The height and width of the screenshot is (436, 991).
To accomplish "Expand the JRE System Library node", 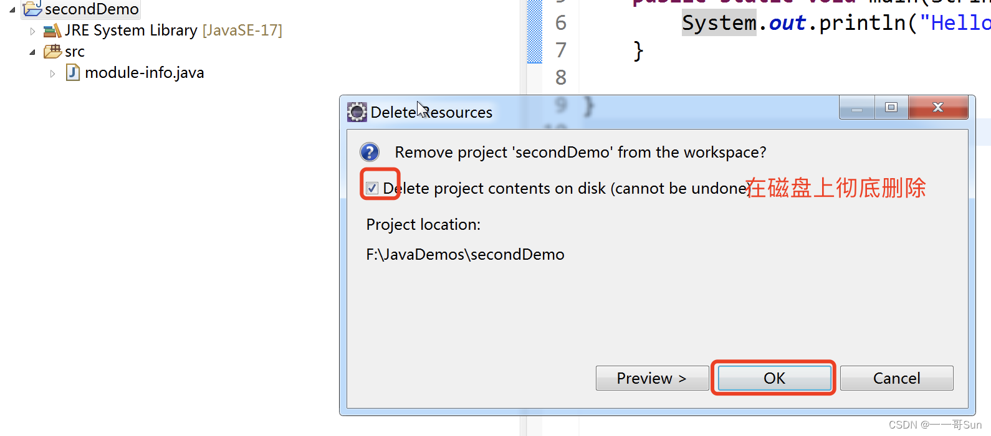I will pyautogui.click(x=32, y=31).
